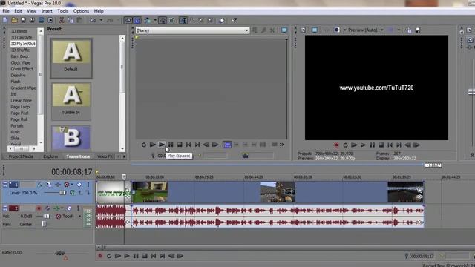
Task: Click the Project Properties icon in toolbar
Action: (x=50, y=20)
